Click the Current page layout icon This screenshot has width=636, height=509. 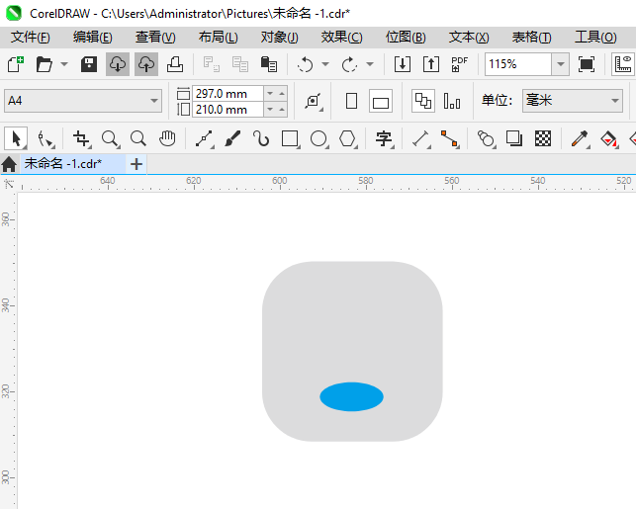[452, 101]
